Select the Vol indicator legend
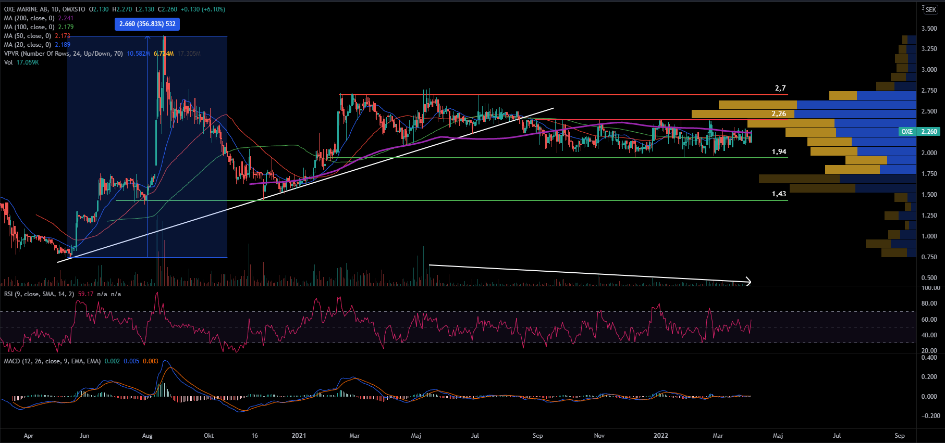945x443 pixels. coord(8,62)
